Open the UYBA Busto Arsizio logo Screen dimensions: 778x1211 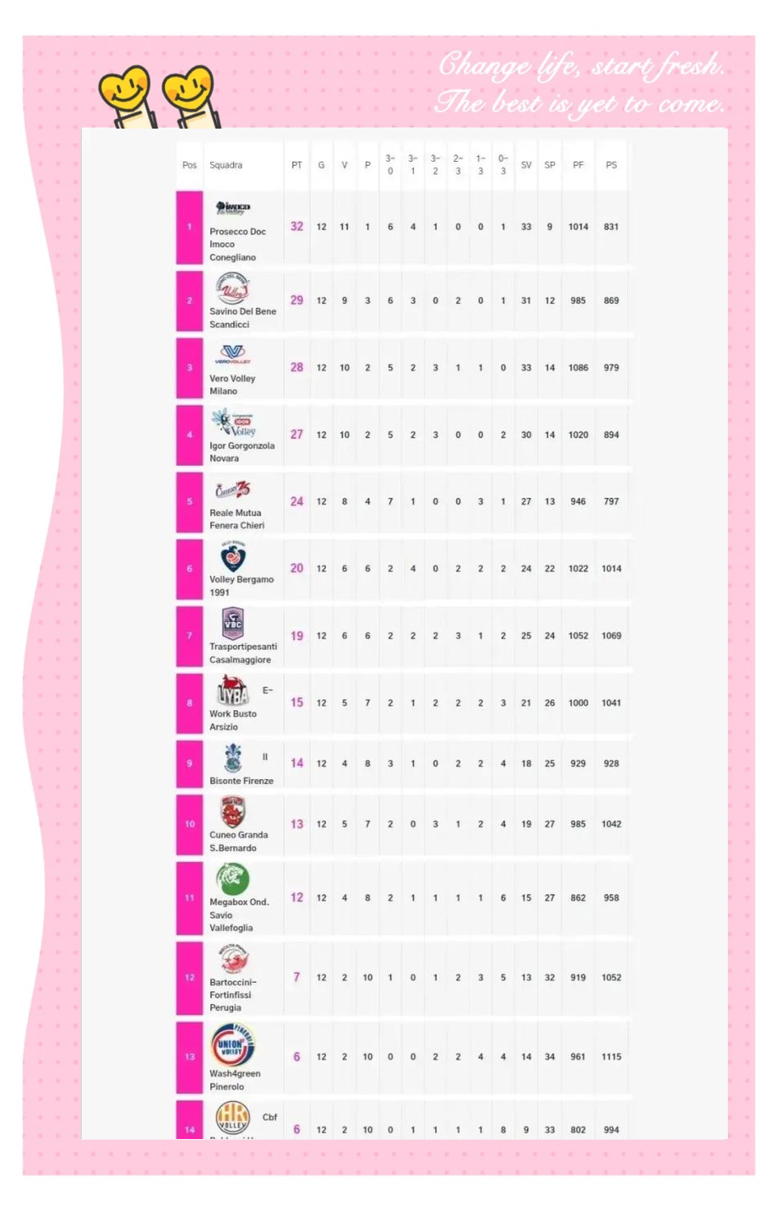pos(233,692)
